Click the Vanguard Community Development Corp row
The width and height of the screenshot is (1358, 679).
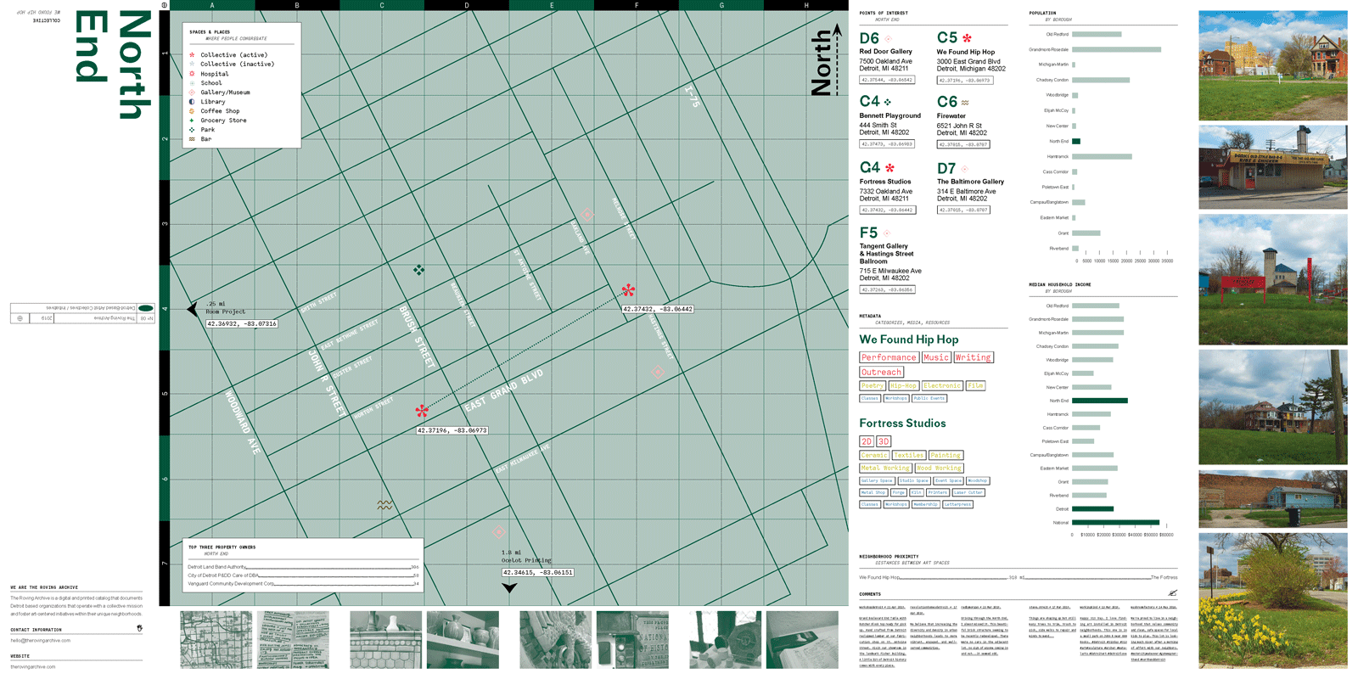coord(303,584)
